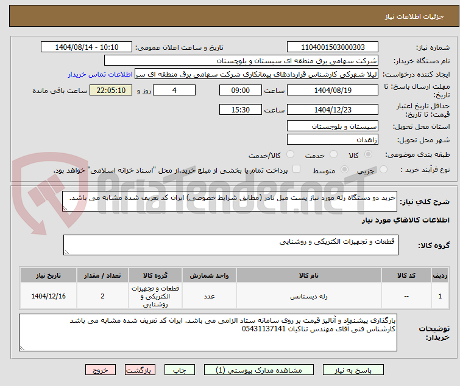The height and width of the screenshot is (386, 460).
Task: Open مشاهده مدارک پیوستی (1) attachments
Action: pos(259,370)
